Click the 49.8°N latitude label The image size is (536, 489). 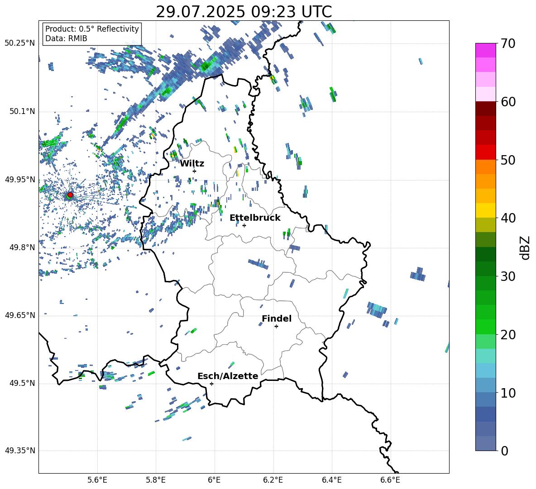(22, 247)
